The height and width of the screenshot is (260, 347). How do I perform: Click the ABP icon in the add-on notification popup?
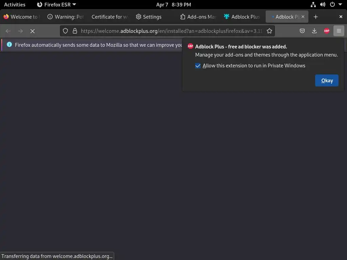[190, 46]
